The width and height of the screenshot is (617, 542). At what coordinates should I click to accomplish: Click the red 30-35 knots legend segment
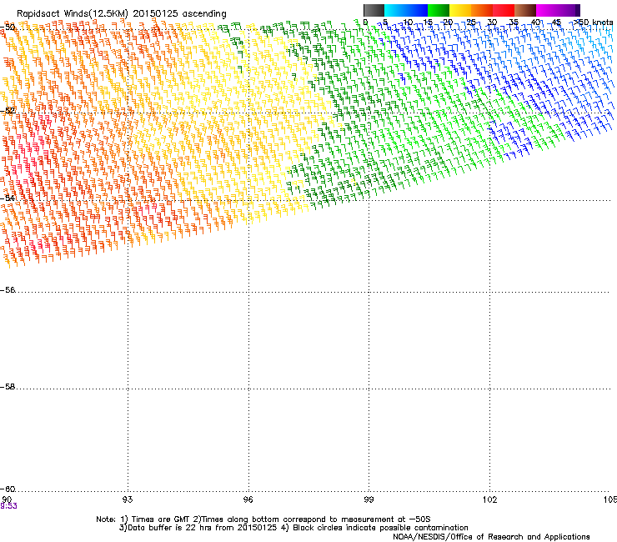[504, 10]
